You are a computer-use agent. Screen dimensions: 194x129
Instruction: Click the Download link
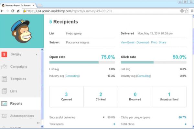[x=143, y=42]
